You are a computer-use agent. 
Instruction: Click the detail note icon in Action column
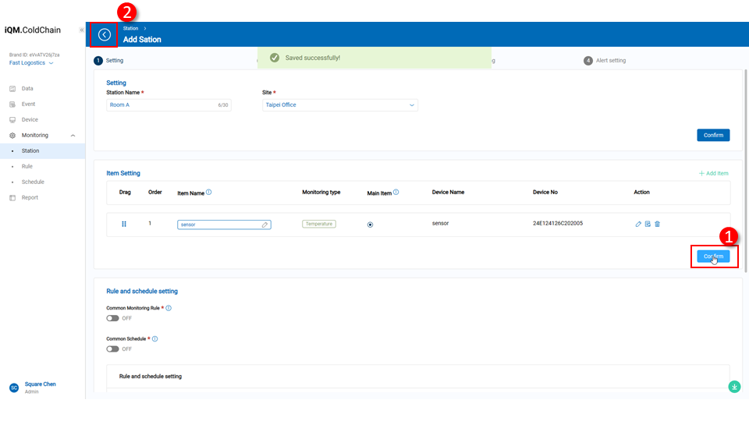click(648, 224)
